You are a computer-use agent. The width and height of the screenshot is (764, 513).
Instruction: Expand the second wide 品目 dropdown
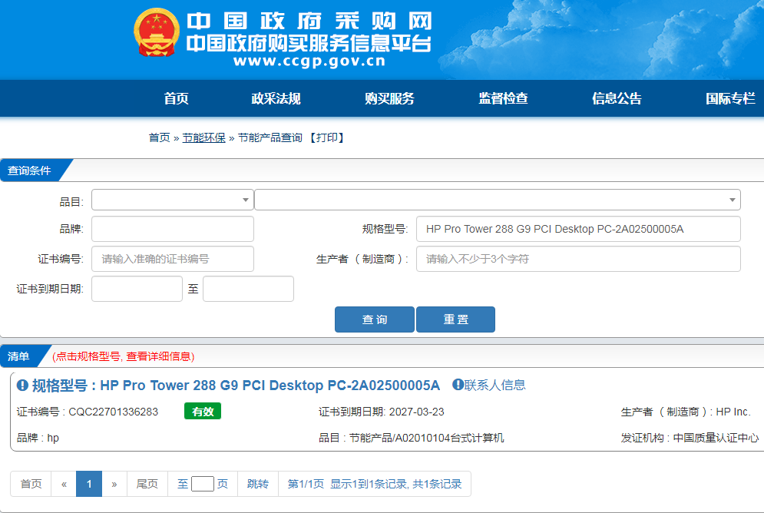click(498, 200)
